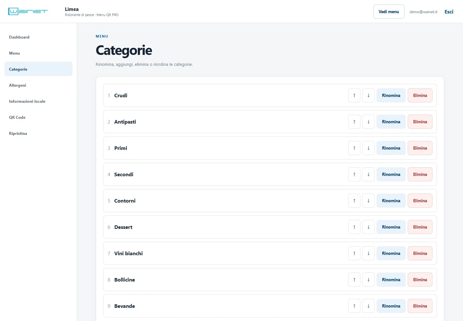Move Crudi category down
The width and height of the screenshot is (463, 321).
(x=368, y=95)
